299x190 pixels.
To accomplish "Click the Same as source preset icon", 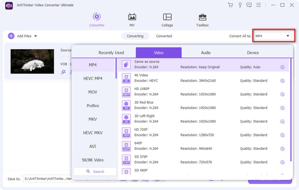I will [126, 64].
